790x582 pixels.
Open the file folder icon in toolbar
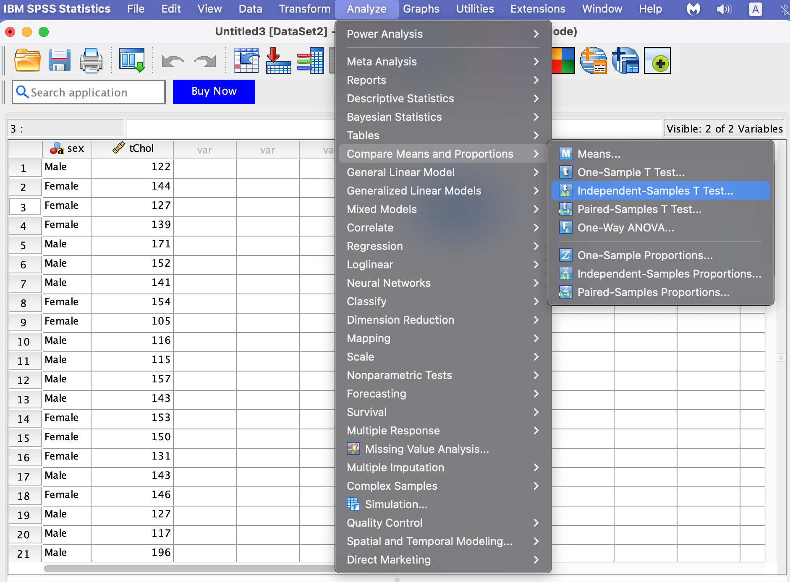pos(27,60)
